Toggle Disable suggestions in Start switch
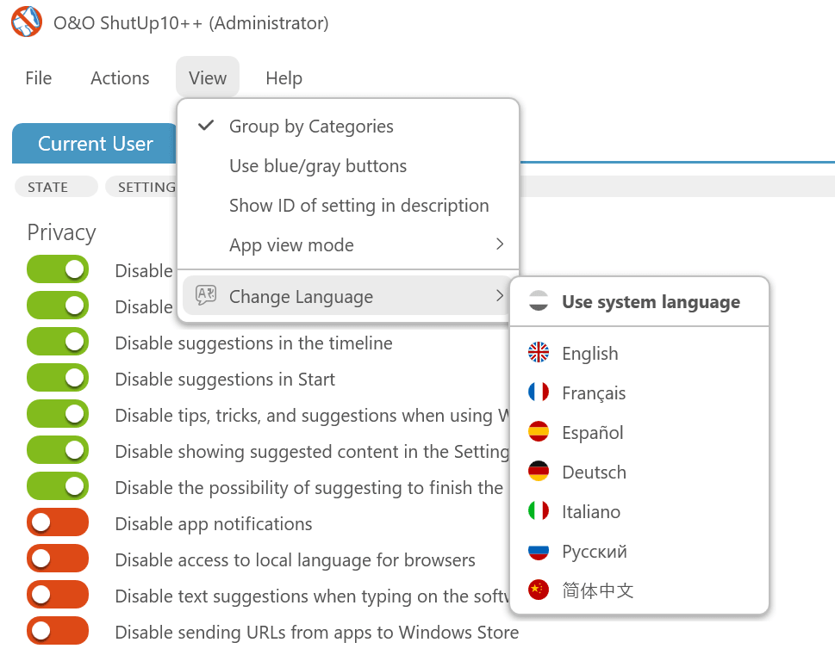Image resolution: width=835 pixels, height=661 pixels. [x=58, y=378]
